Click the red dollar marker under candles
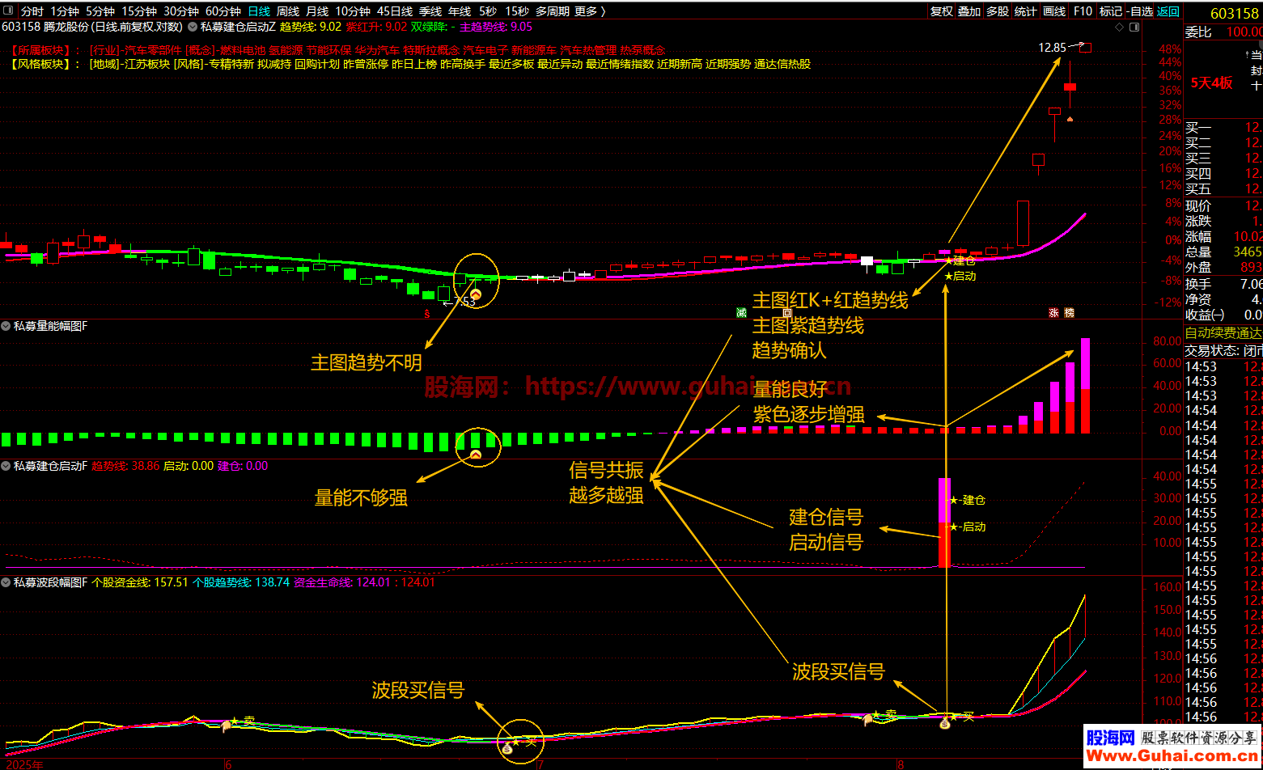The image size is (1263, 770). pyautogui.click(x=427, y=313)
